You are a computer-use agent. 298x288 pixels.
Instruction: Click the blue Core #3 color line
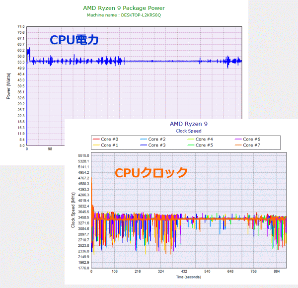tap(144, 145)
